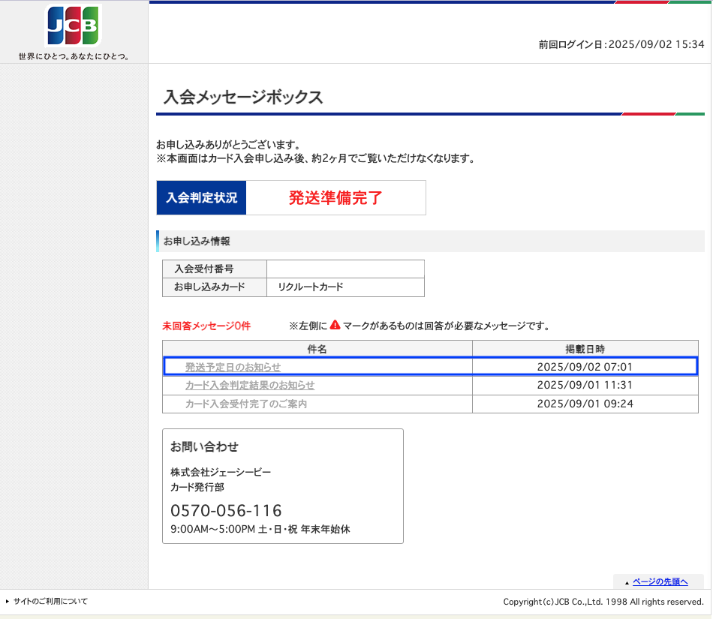Image resolution: width=713 pixels, height=619 pixels.
Task: Click the arrow beside サイトのご利用について
Action: click(x=8, y=601)
